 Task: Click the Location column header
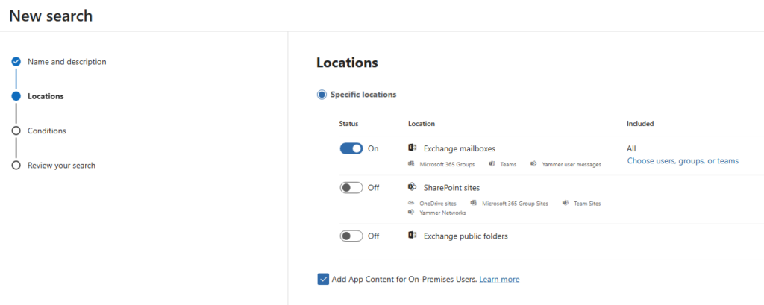point(422,124)
